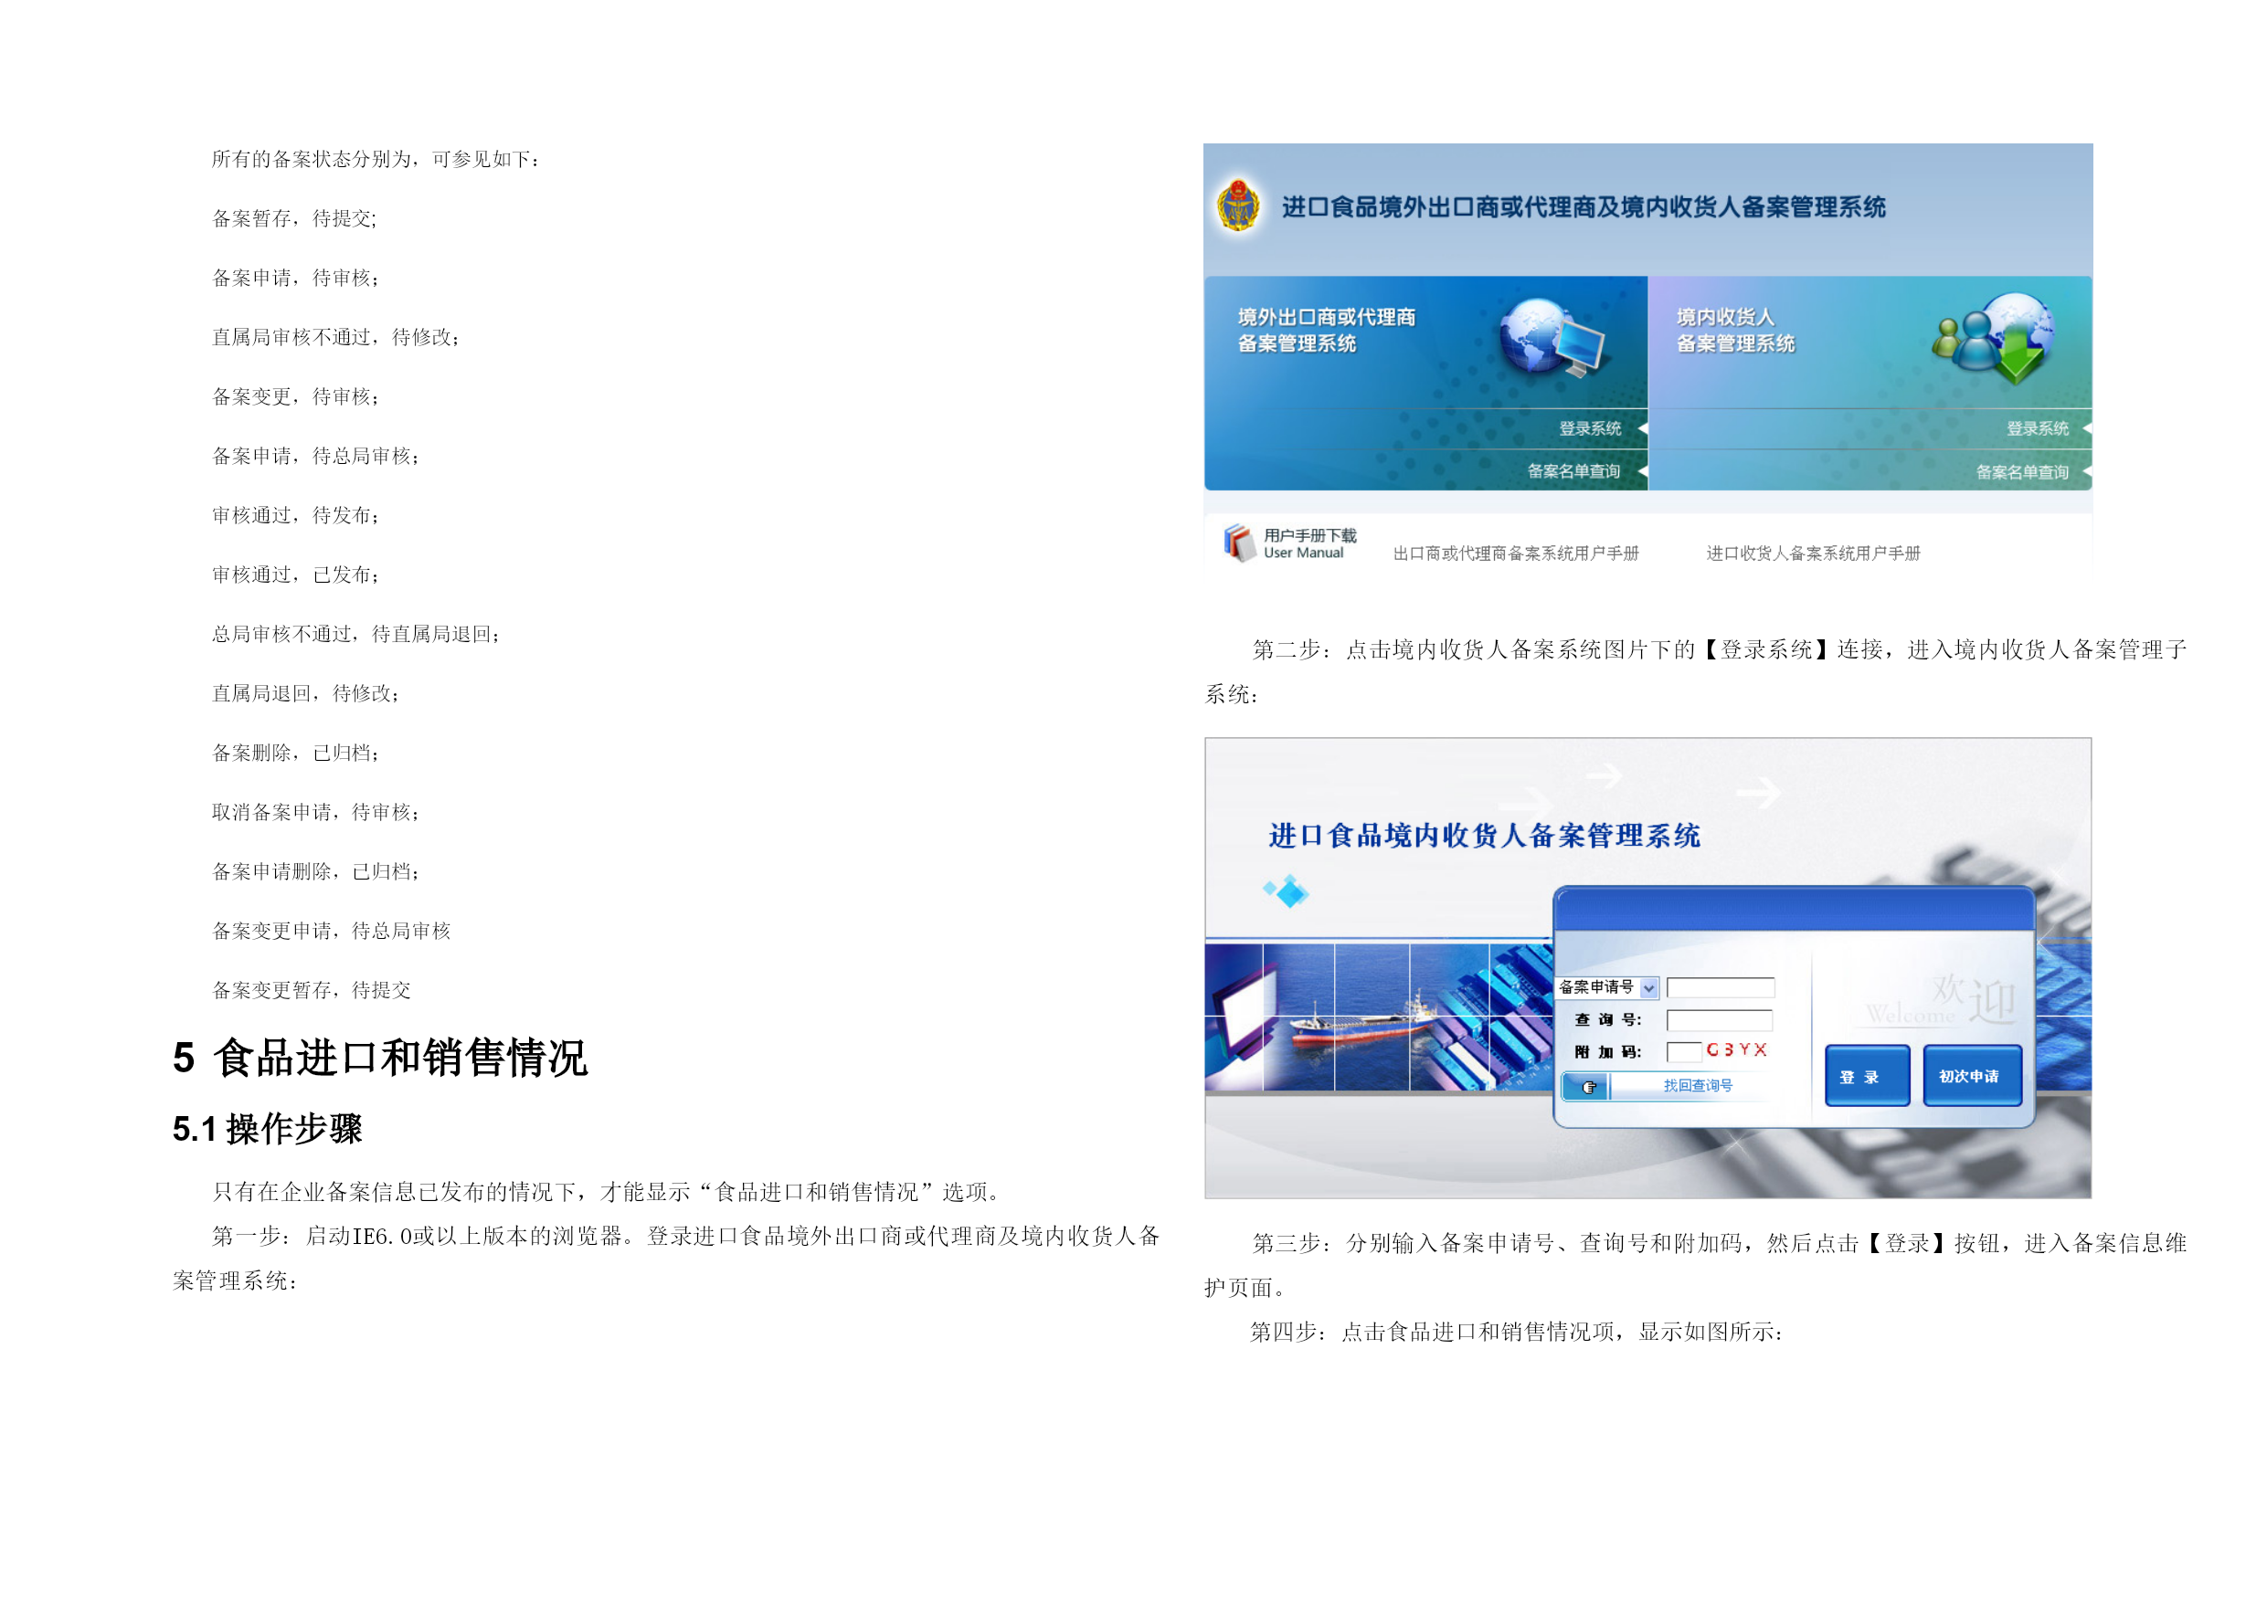Click the 用户手册下载 User Manual label
The image size is (2267, 1602).
pos(1309,543)
